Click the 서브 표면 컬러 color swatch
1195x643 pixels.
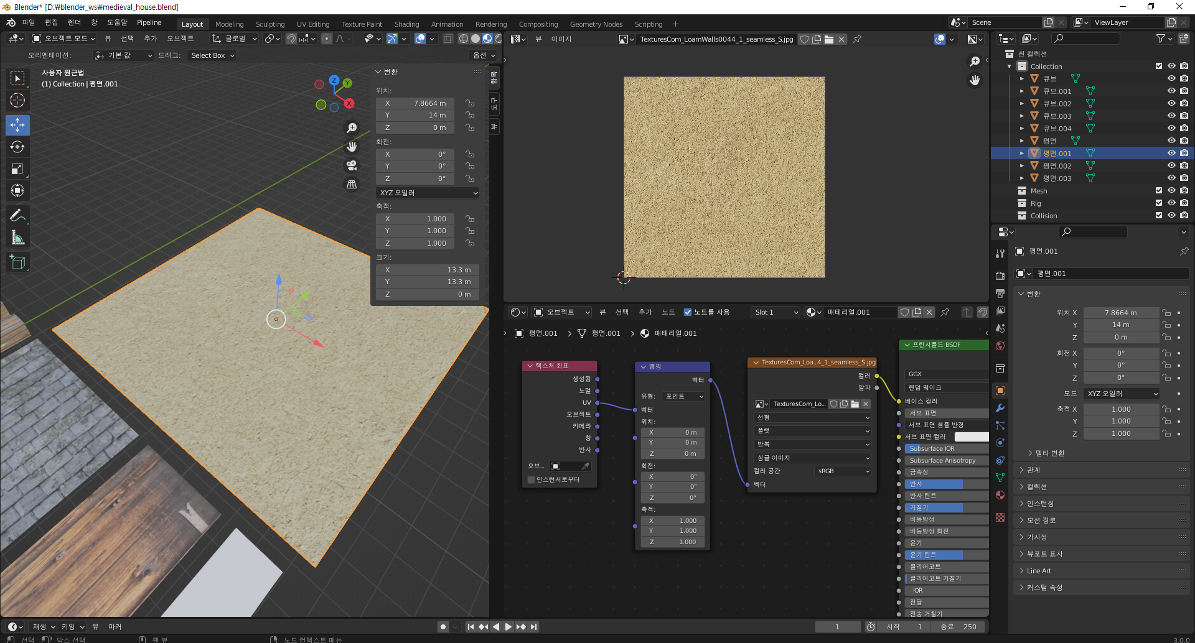pyautogui.click(x=971, y=437)
